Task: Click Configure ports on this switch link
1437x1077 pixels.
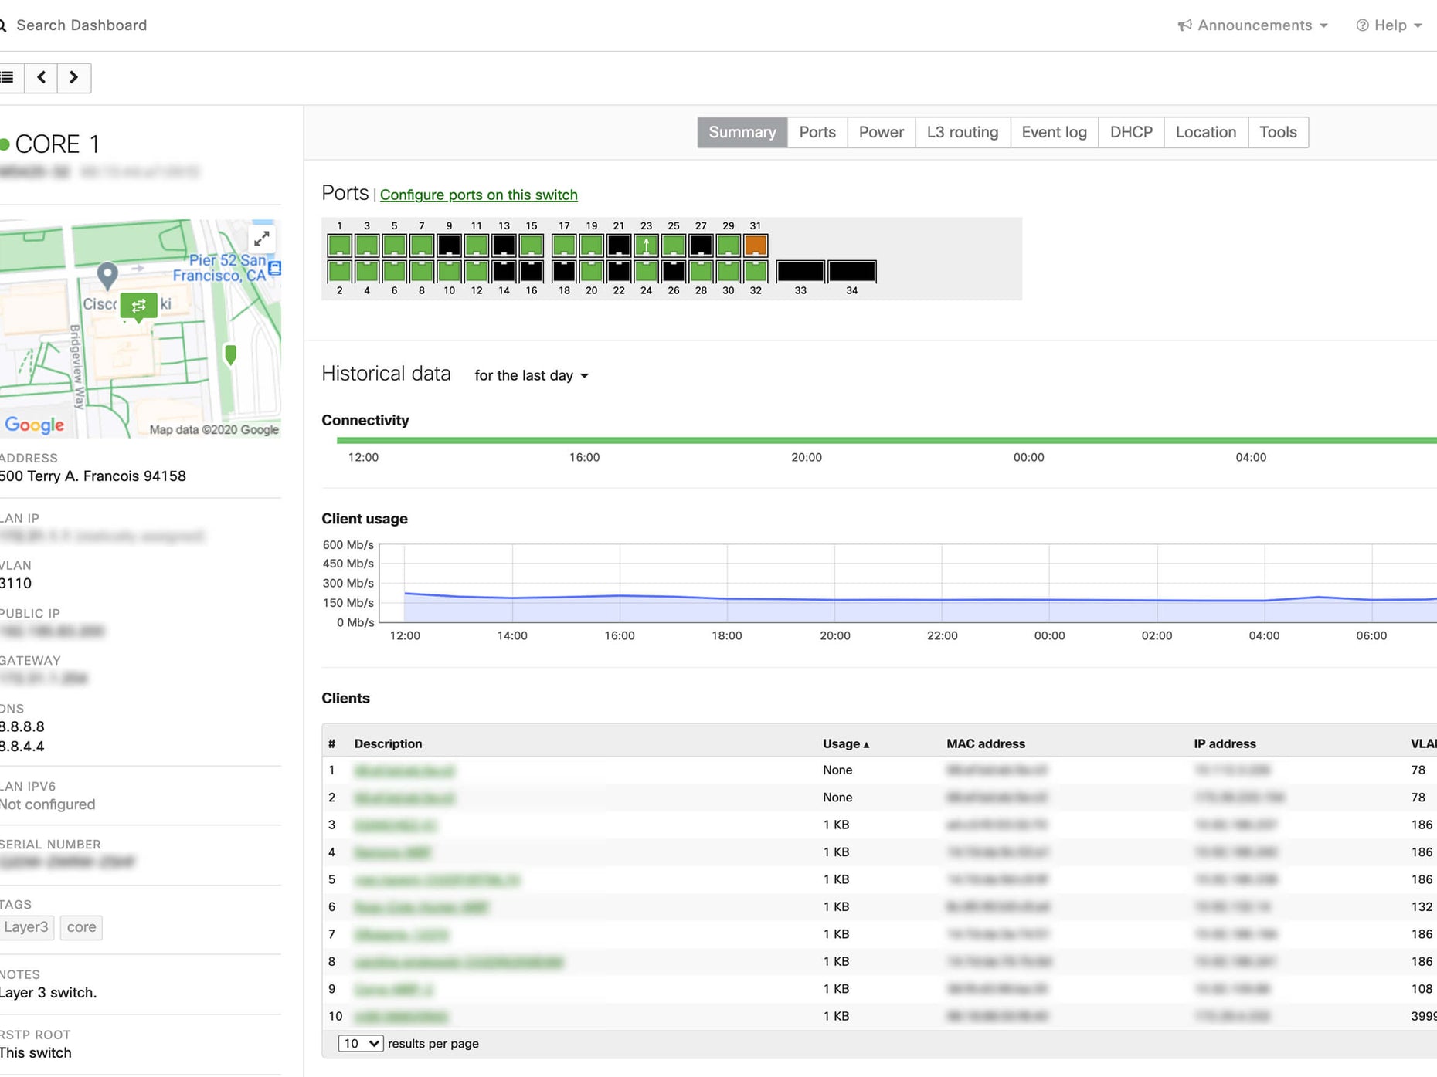Action: [x=479, y=195]
